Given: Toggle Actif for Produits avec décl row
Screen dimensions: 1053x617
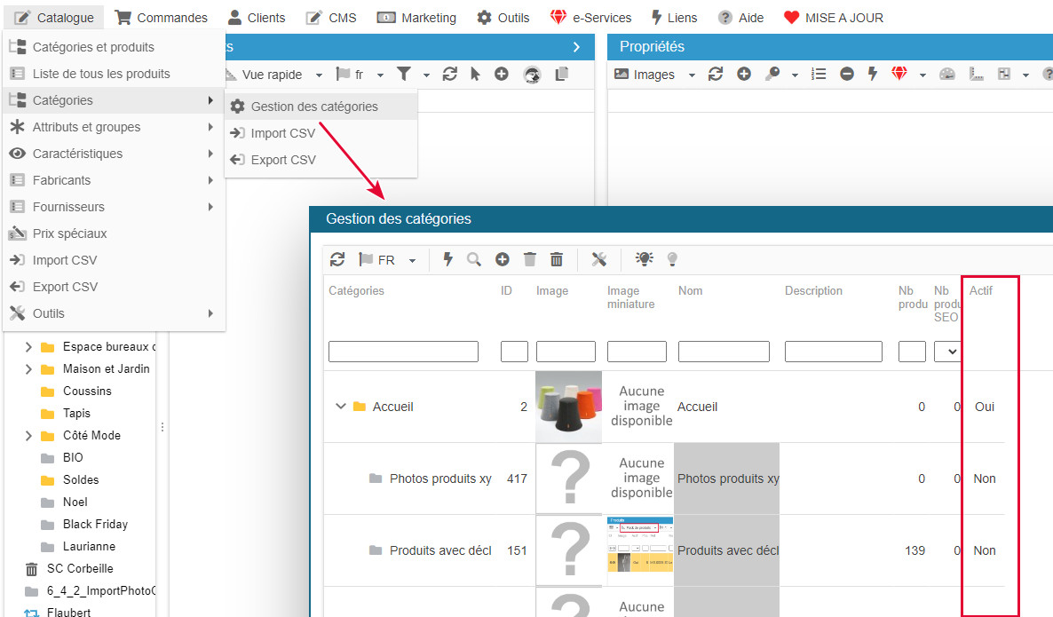Looking at the screenshot, I should point(984,550).
